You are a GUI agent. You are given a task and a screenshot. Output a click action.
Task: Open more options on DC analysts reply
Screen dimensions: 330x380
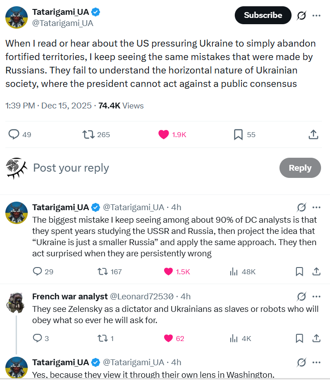coord(317,207)
